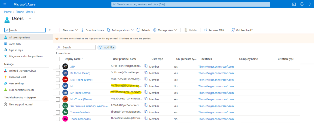Copy Mr.Tbone@tbonemerger principal name
The height and width of the screenshot is (126, 314).
(146, 86)
